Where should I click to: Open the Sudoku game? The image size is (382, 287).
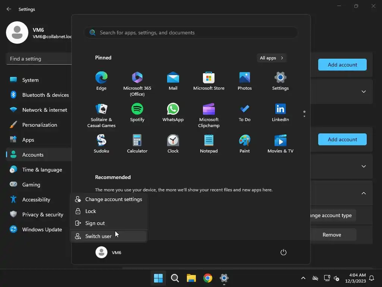(x=101, y=144)
